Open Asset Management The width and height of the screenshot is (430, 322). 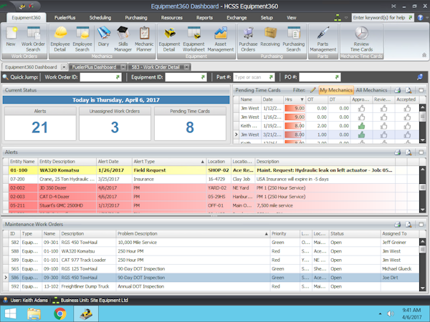click(x=221, y=39)
